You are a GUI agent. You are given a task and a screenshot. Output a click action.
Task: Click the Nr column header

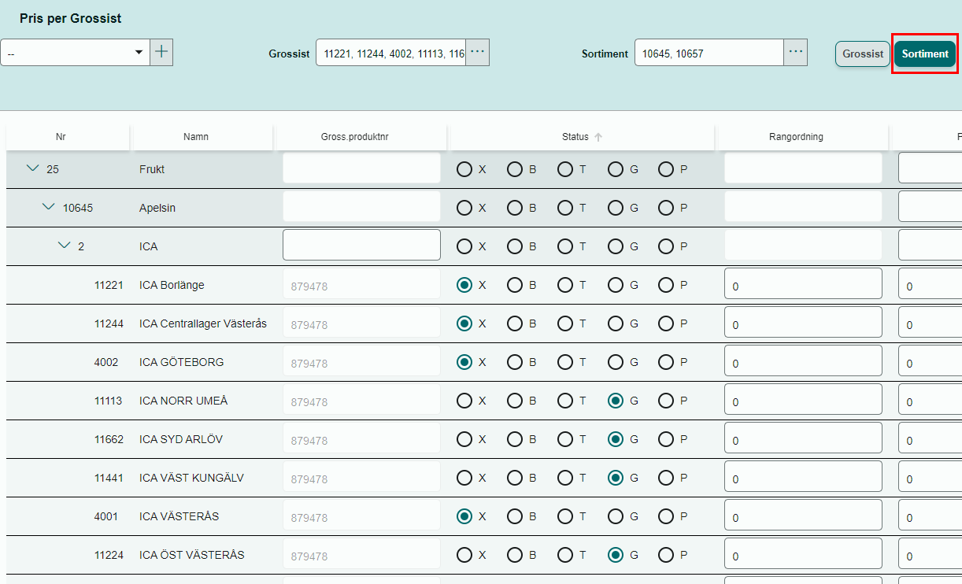pyautogui.click(x=61, y=137)
